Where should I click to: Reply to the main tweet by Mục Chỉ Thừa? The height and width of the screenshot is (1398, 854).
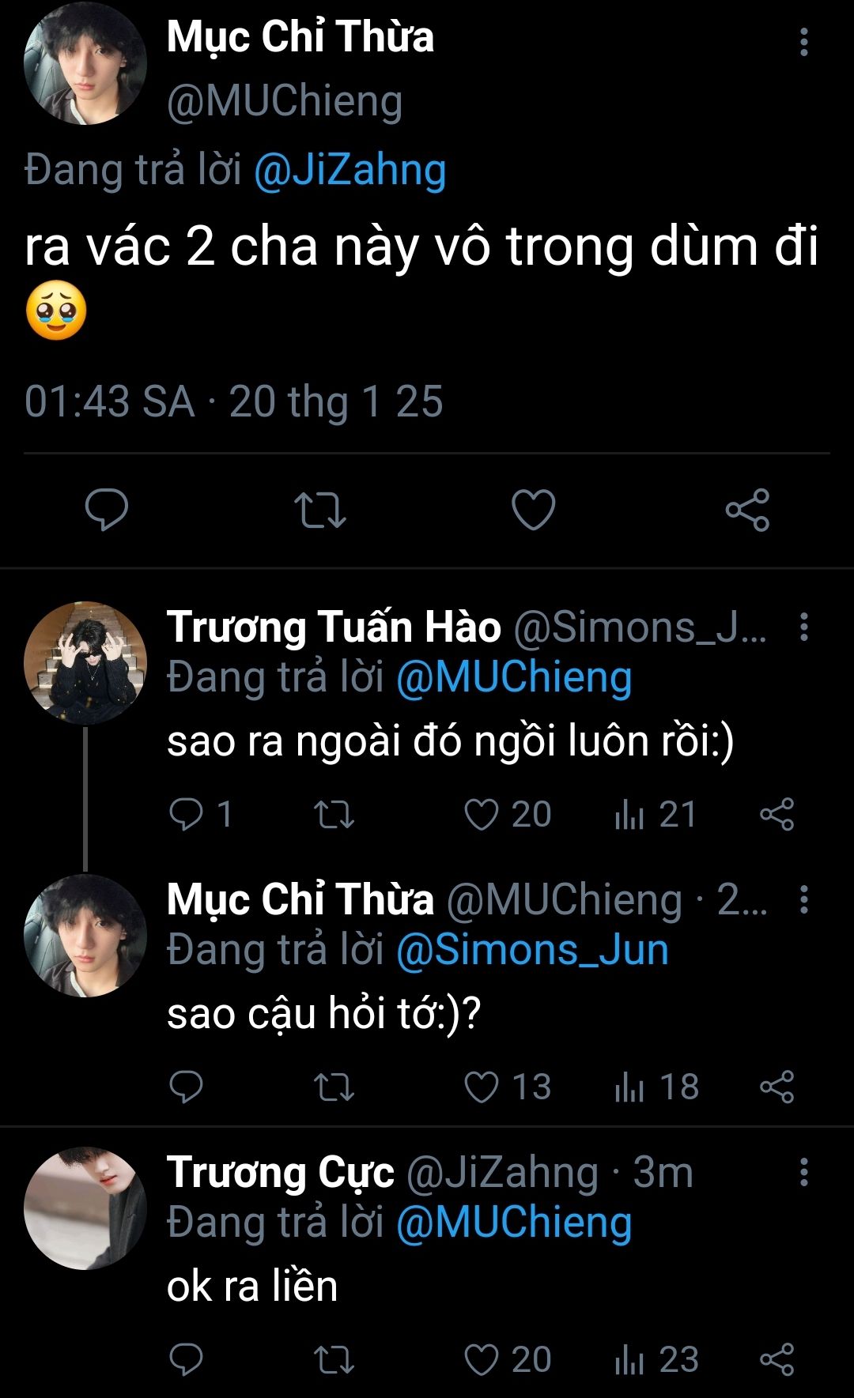coord(107,510)
